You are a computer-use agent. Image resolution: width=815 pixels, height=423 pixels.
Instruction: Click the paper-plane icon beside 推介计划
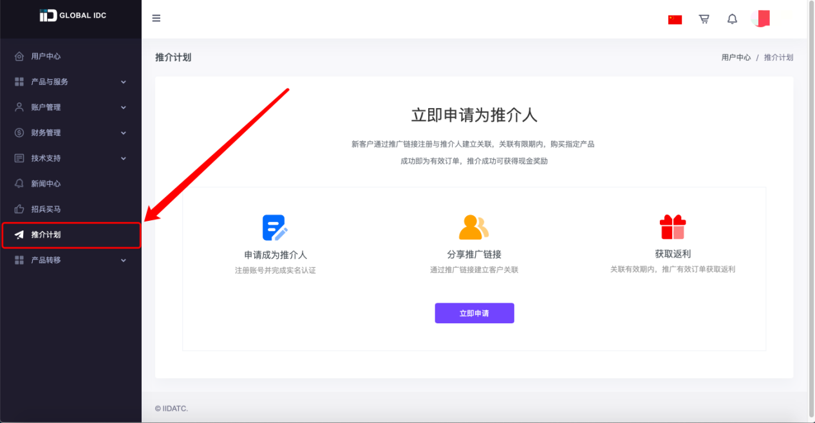pos(17,235)
